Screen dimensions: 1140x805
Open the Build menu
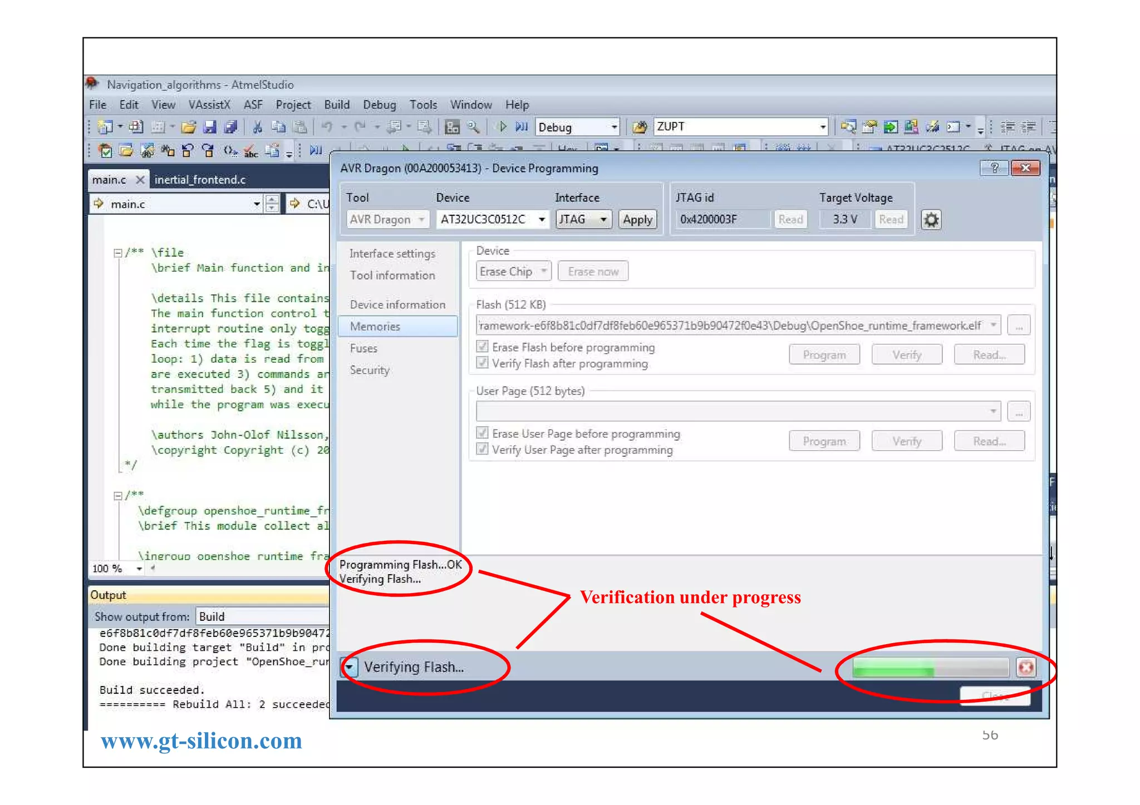[336, 105]
